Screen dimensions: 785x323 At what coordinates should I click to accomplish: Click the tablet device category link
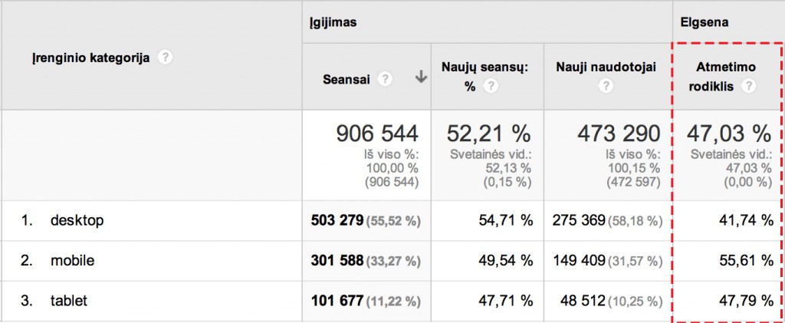[x=69, y=302]
